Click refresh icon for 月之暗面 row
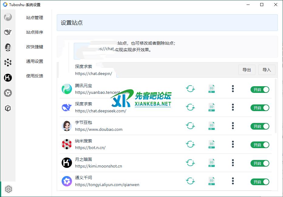Viewport: 283px width, 197px height. [190, 163]
